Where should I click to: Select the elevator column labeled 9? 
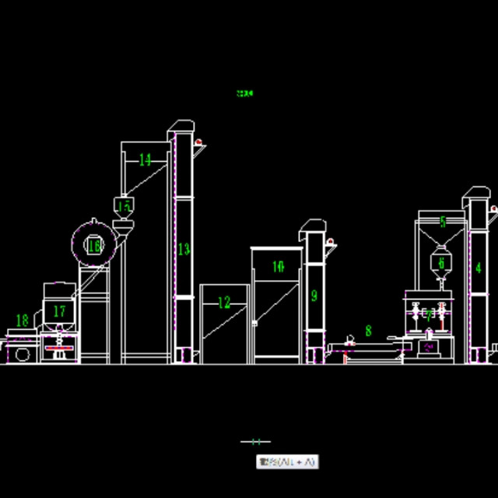coord(314,296)
